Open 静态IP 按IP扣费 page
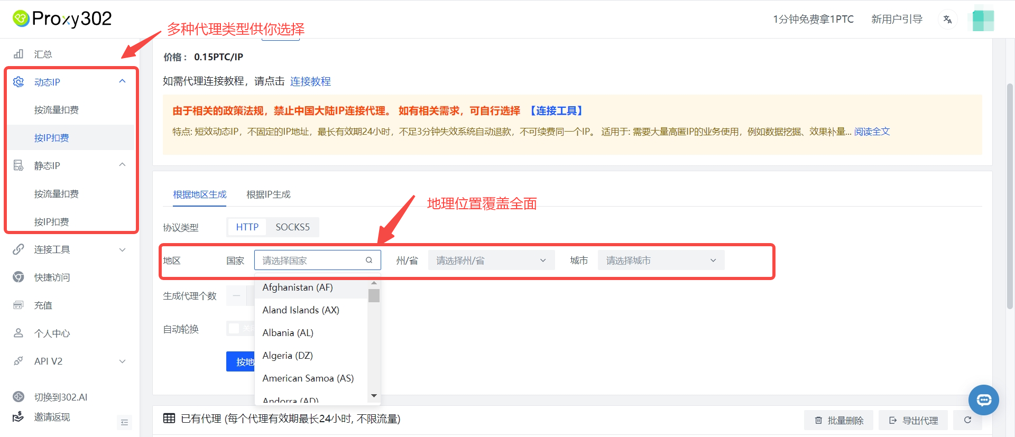The height and width of the screenshot is (437, 1015). click(52, 222)
